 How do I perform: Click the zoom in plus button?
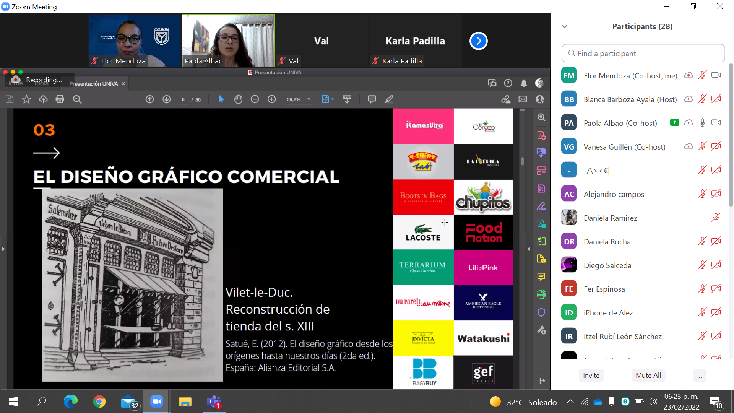click(272, 99)
